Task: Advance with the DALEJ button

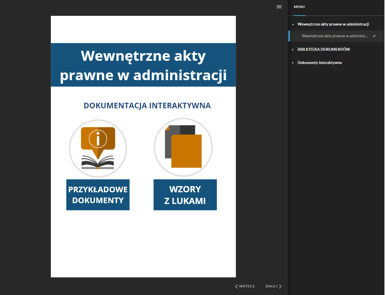Action: 274,286
